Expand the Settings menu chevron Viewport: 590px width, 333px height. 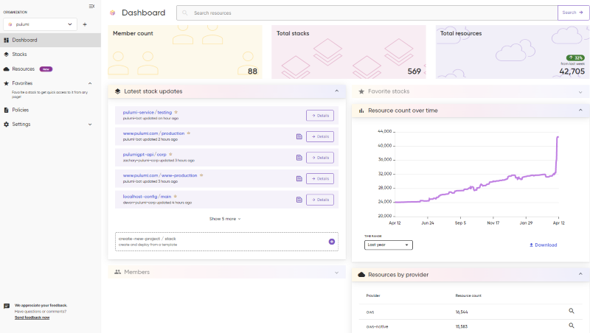[90, 124]
